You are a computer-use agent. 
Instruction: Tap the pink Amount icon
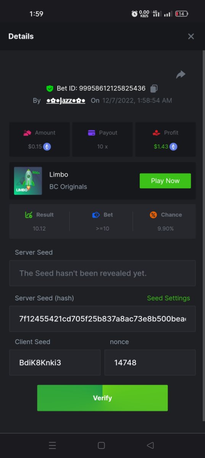(x=27, y=133)
